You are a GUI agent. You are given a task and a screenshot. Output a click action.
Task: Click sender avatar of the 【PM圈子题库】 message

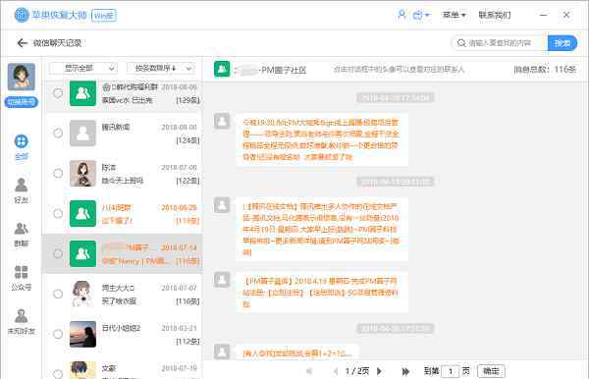tap(222, 280)
